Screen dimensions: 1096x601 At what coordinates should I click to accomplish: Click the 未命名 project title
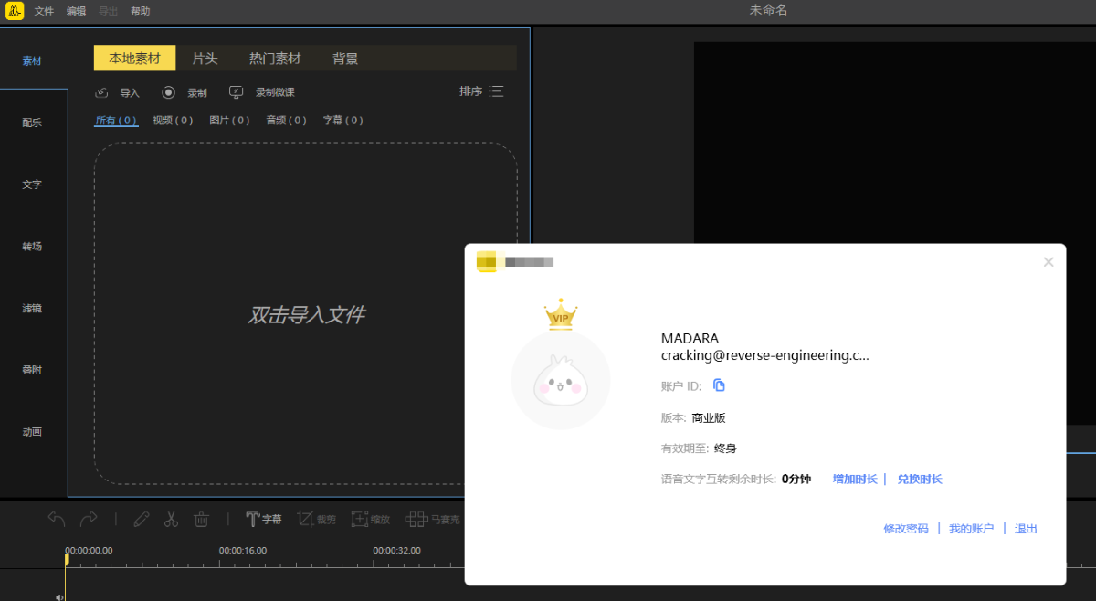click(x=768, y=10)
